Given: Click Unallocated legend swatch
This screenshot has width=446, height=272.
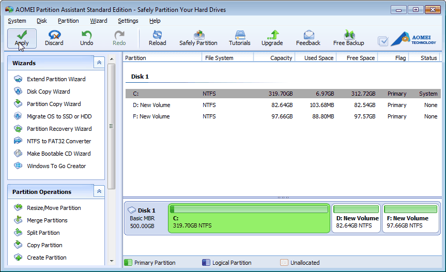Looking at the screenshot, I should [284, 262].
